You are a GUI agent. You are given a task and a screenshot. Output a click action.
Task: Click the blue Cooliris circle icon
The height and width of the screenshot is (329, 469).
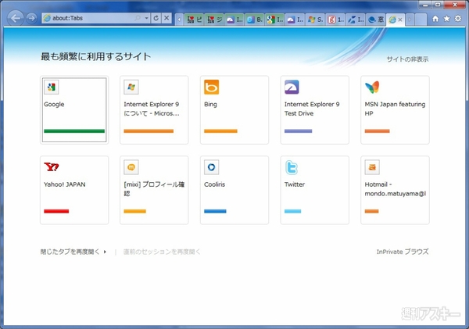pos(212,167)
